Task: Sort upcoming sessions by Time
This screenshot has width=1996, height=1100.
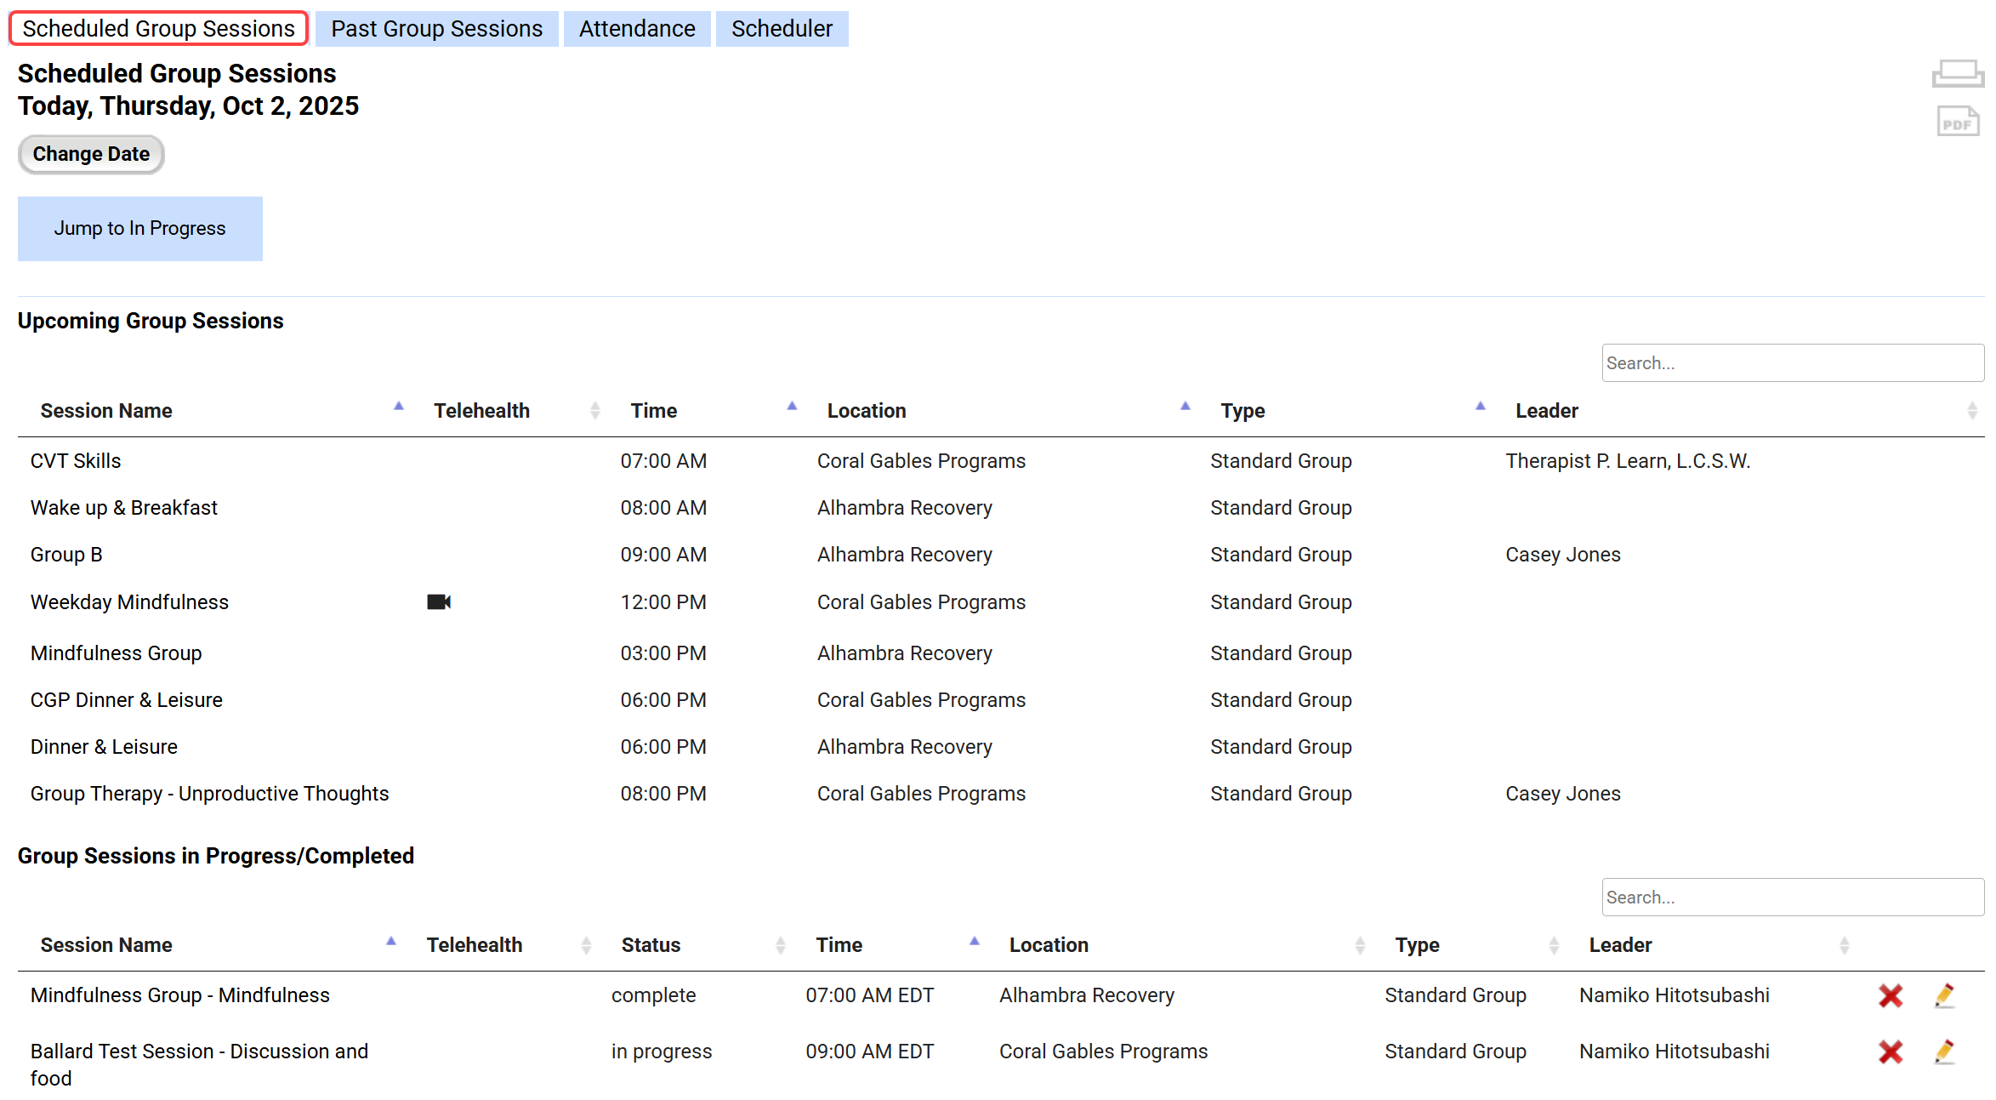Action: 653,411
